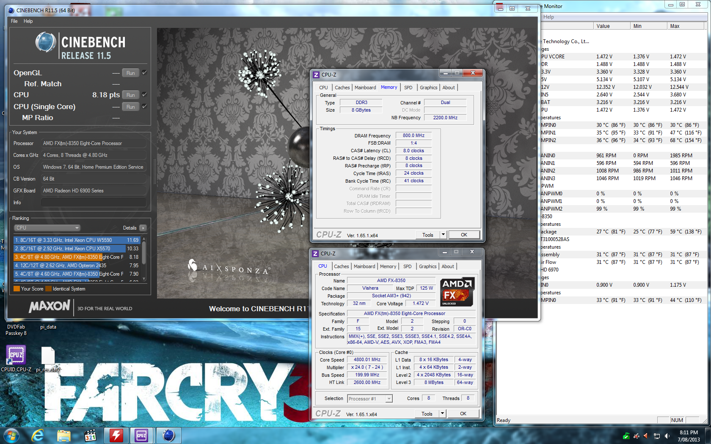This screenshot has height=444, width=711.
Task: Click the Min column header in monitor
Action: [x=648, y=26]
